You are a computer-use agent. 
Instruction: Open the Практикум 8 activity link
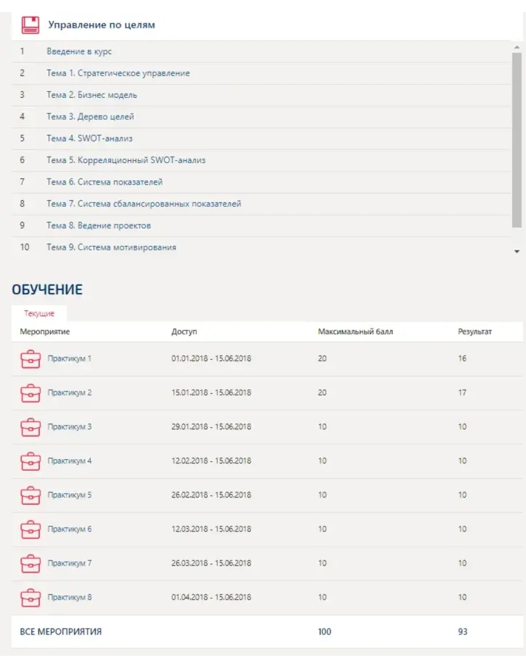[x=69, y=597]
